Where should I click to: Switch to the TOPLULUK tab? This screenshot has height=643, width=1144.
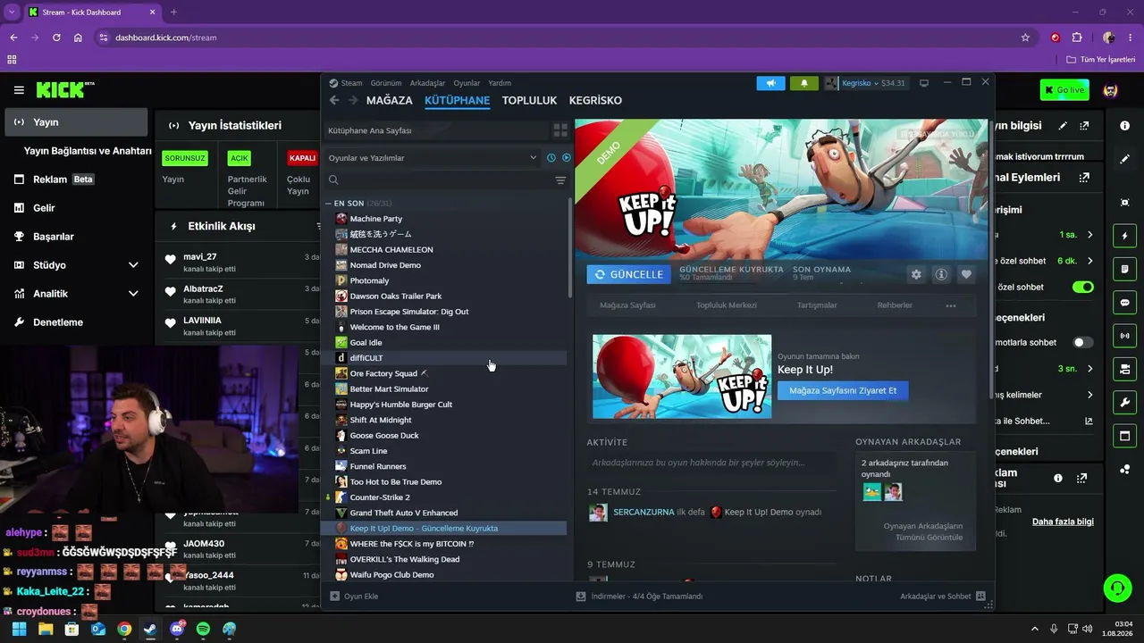click(529, 101)
